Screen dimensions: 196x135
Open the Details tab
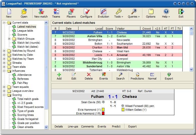pyautogui.click(x=59, y=126)
